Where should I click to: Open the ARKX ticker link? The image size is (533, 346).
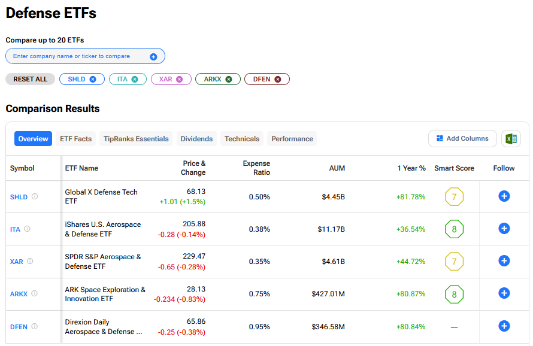point(19,294)
